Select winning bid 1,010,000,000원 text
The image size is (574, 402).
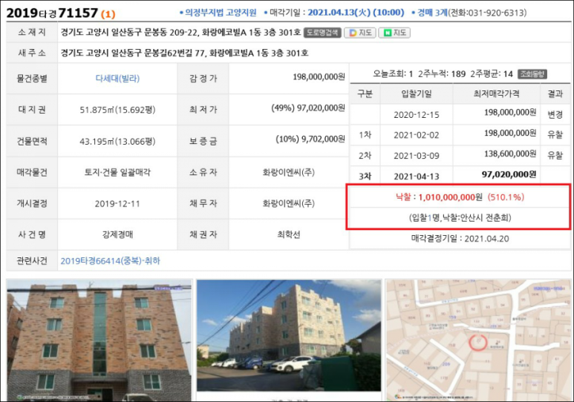(450, 197)
